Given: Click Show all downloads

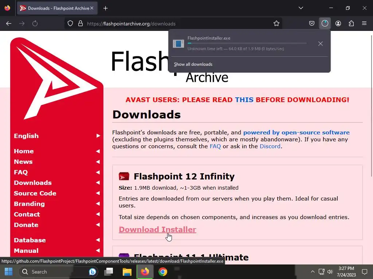Looking at the screenshot, I should (x=193, y=64).
